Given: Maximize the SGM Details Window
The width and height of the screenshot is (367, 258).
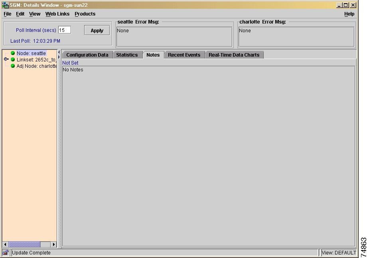Looking at the screenshot, I should click(x=346, y=5).
